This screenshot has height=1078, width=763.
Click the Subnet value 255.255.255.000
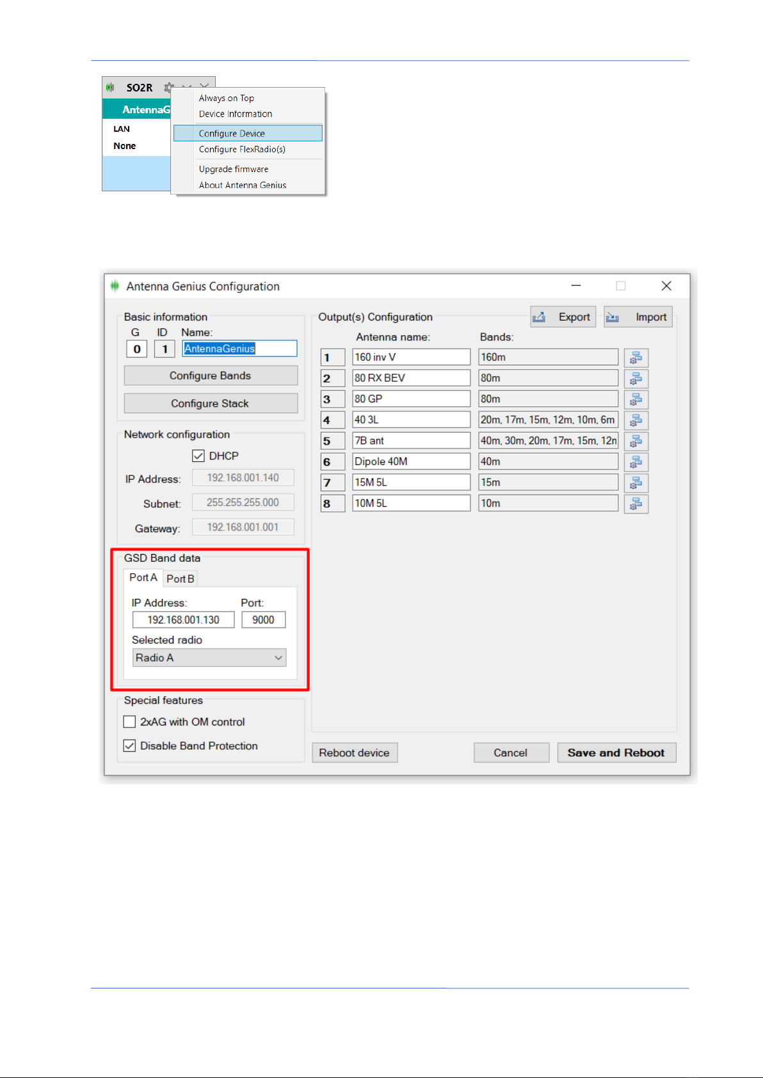(x=243, y=502)
